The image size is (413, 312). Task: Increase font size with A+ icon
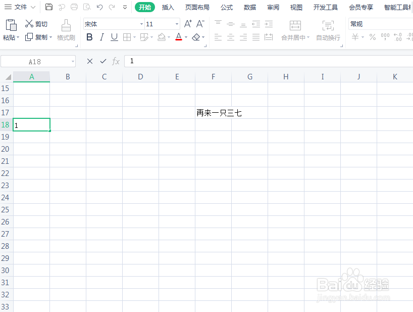(x=188, y=24)
